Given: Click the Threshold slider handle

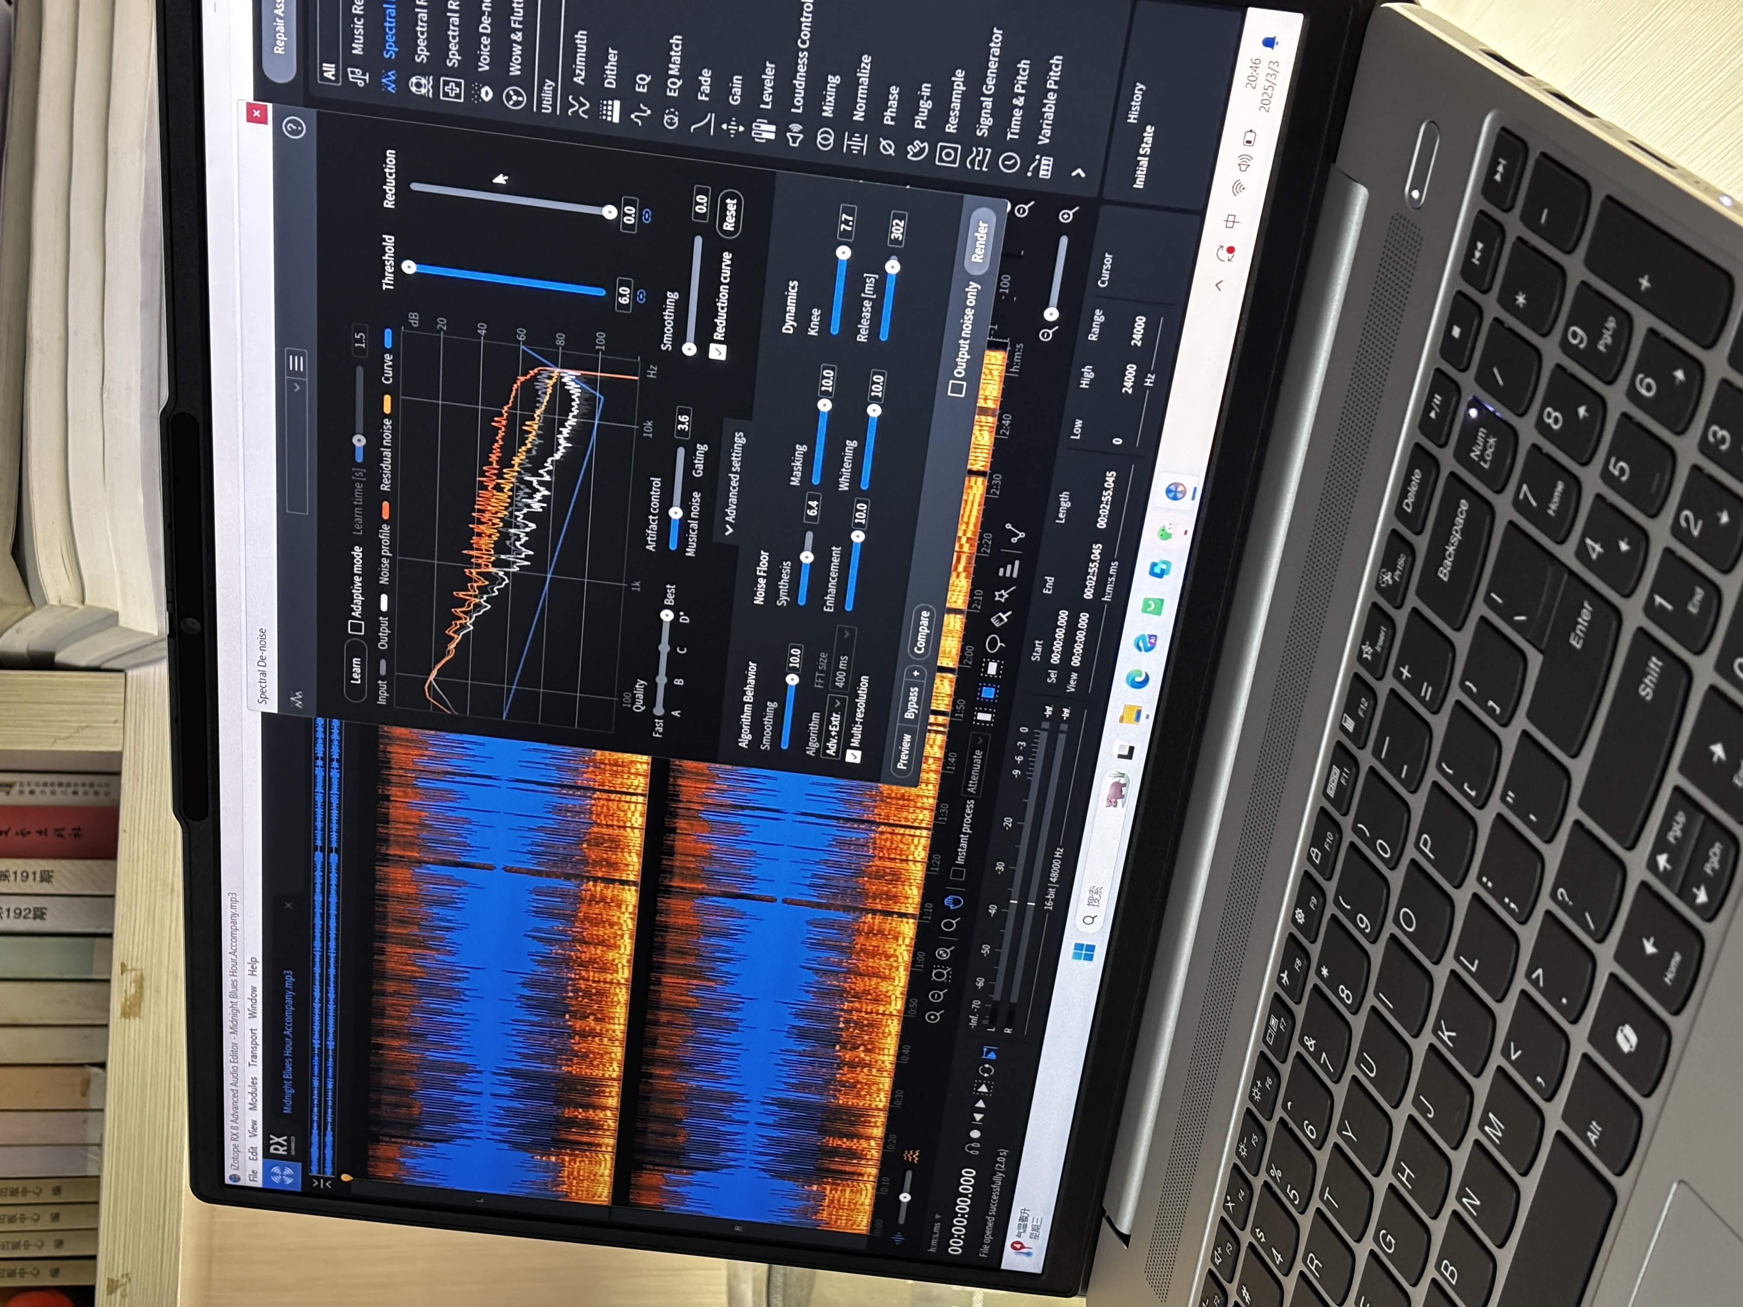Looking at the screenshot, I should tap(408, 267).
